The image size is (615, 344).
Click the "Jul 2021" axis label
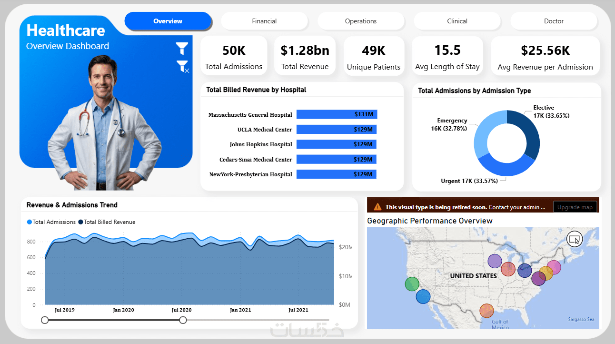(x=298, y=310)
